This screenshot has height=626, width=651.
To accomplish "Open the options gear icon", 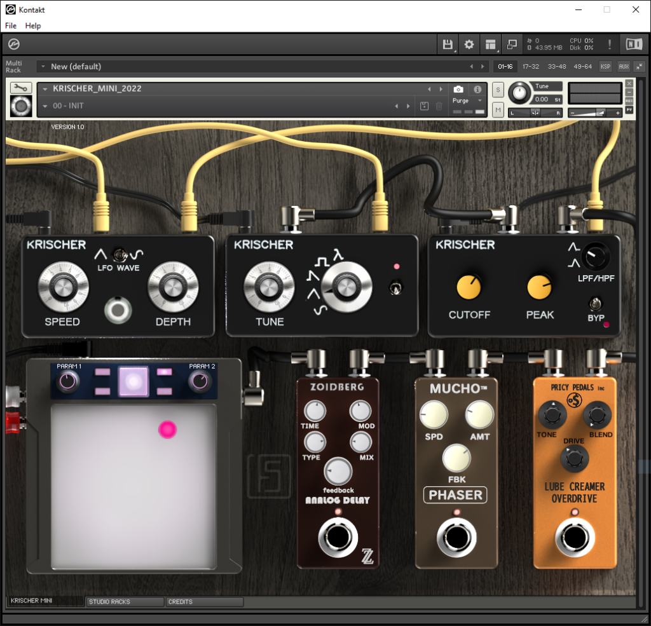I will [469, 44].
